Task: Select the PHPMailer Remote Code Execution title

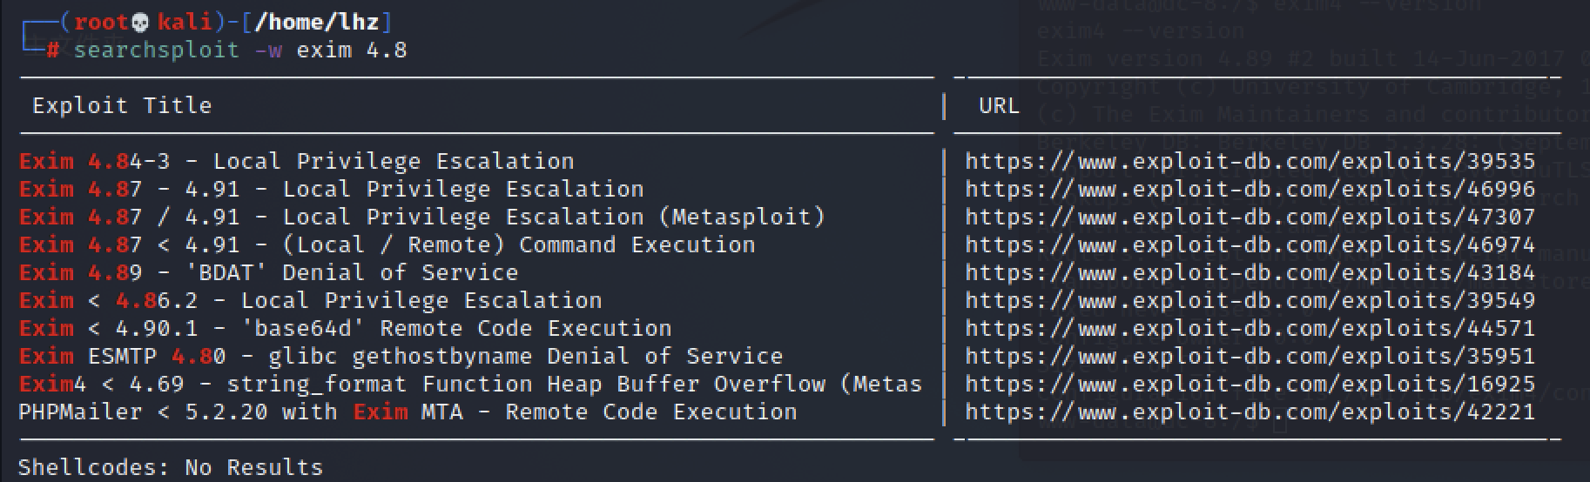Action: pos(408,412)
